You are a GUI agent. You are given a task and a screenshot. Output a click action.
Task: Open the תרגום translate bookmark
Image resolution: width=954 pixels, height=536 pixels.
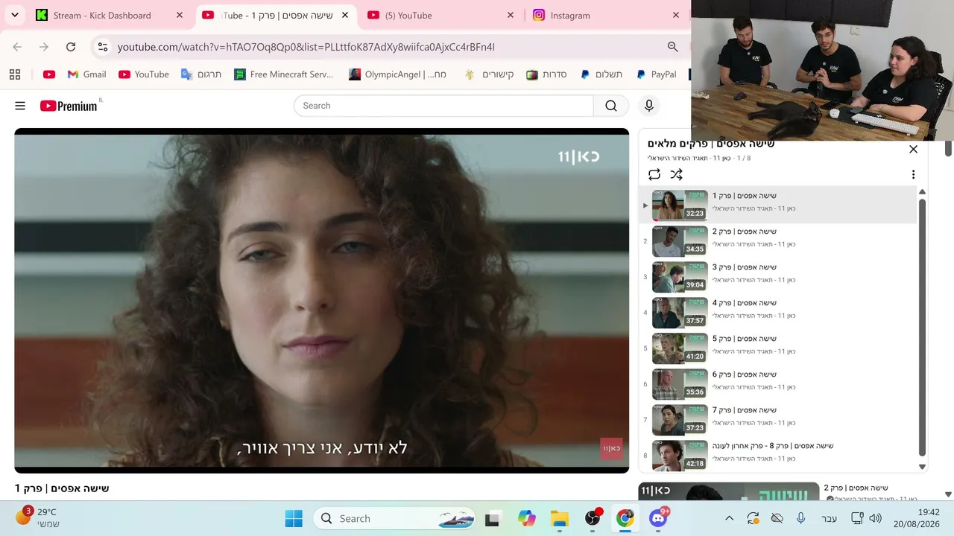pos(201,74)
